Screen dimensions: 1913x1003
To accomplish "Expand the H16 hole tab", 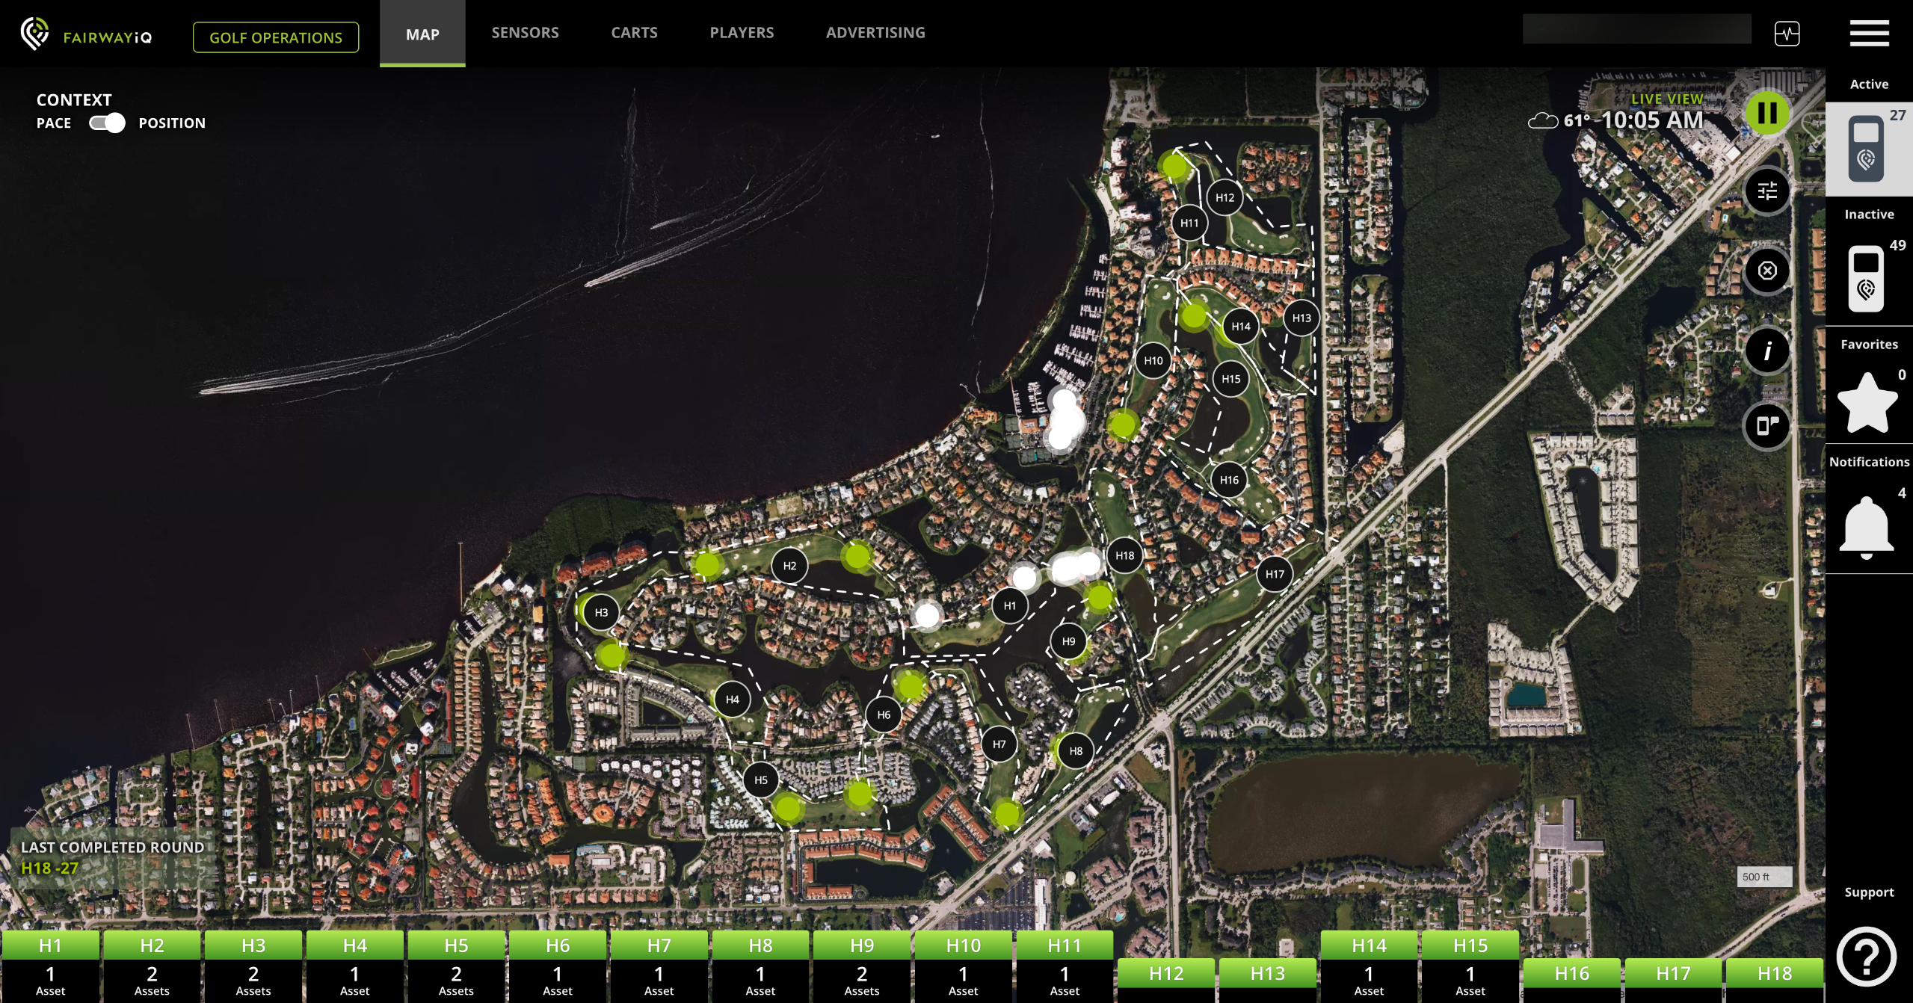I will tap(1571, 973).
